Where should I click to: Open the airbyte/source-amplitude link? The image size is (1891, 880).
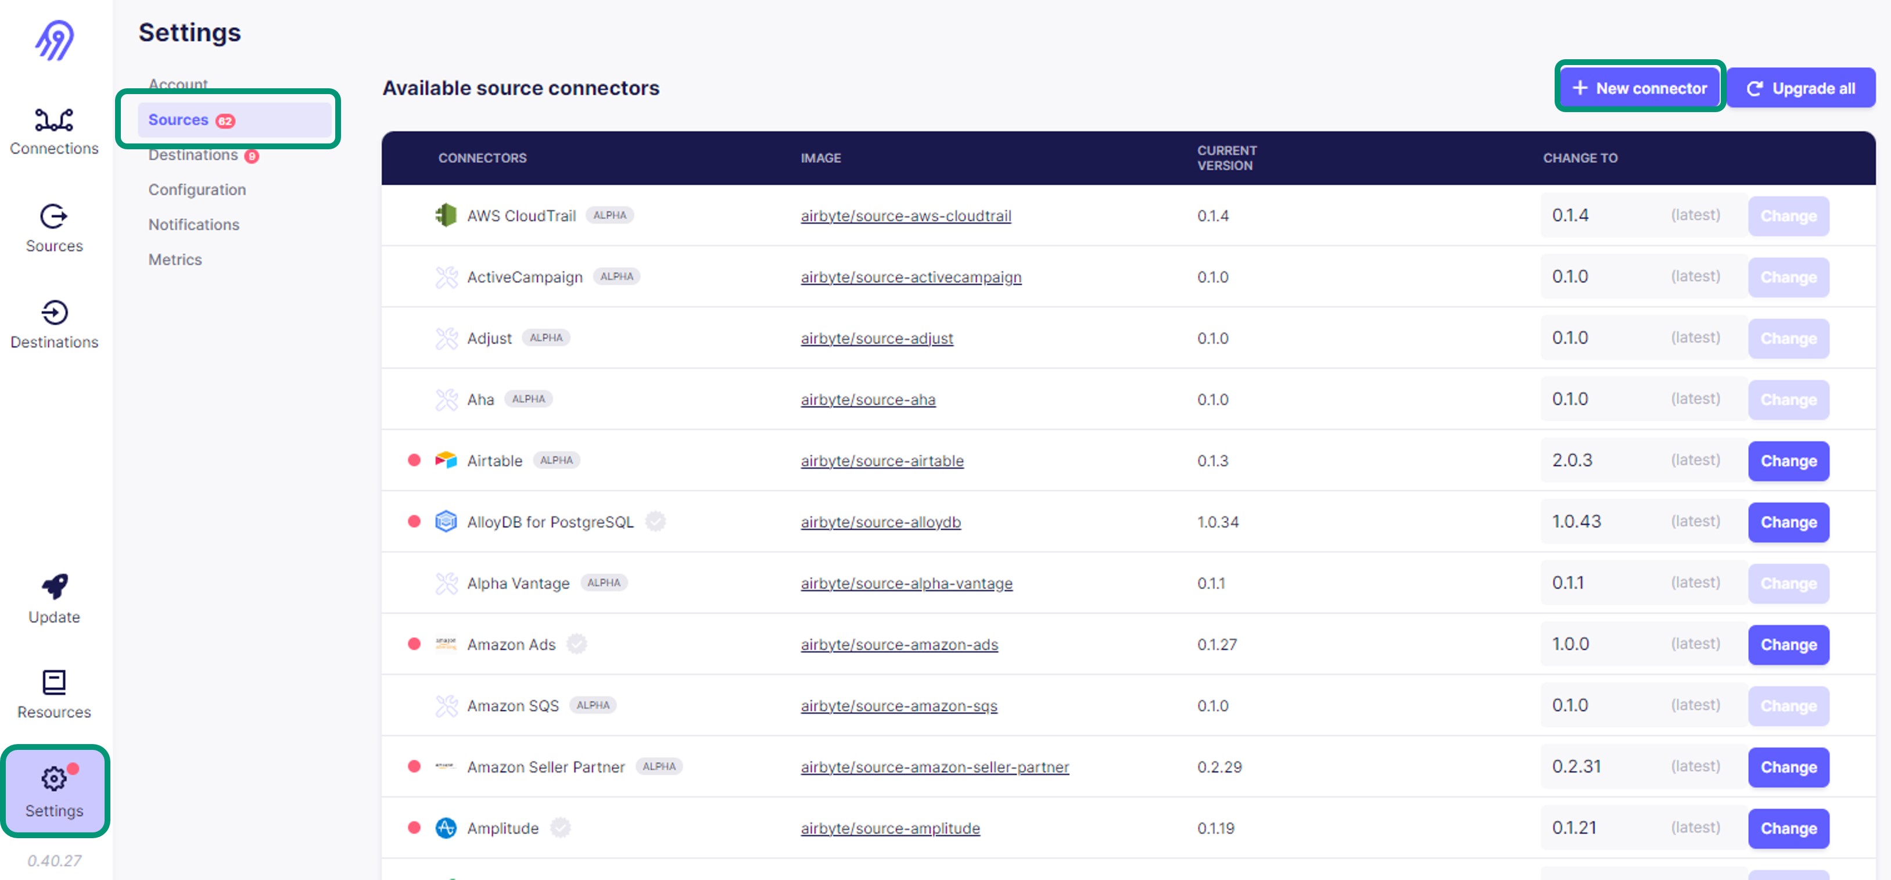[x=889, y=828]
